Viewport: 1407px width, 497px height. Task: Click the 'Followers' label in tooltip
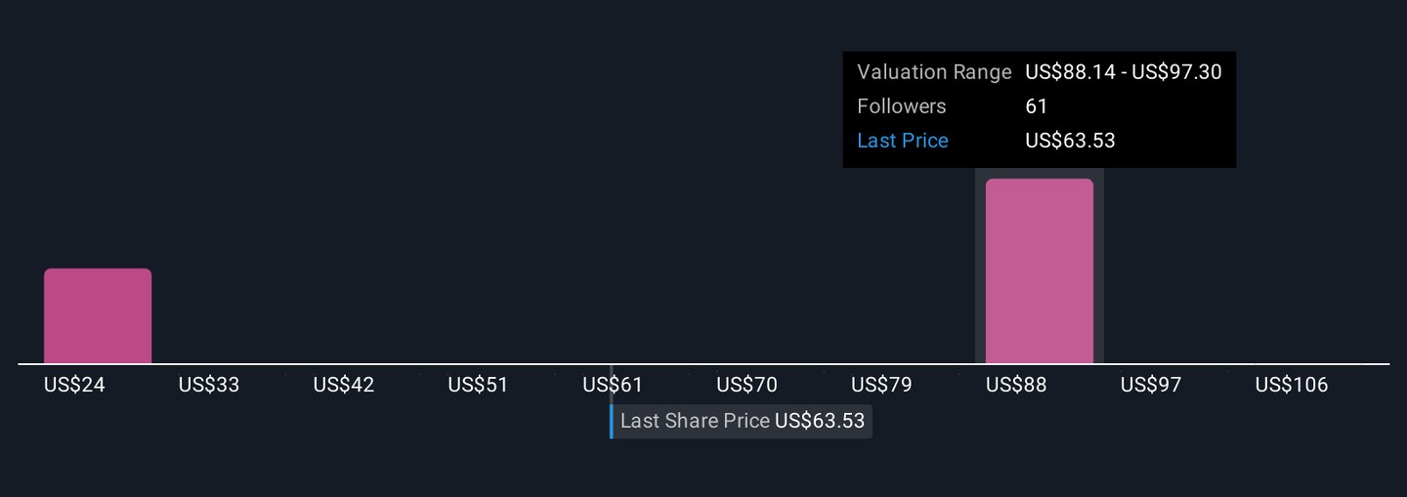901,106
